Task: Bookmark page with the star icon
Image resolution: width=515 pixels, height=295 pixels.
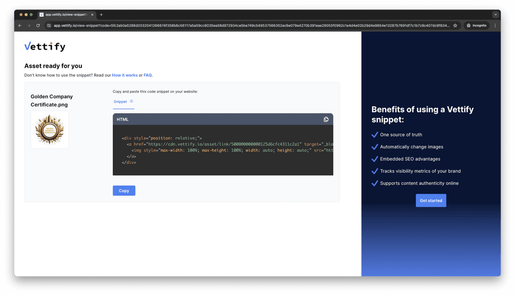Action: point(455,26)
